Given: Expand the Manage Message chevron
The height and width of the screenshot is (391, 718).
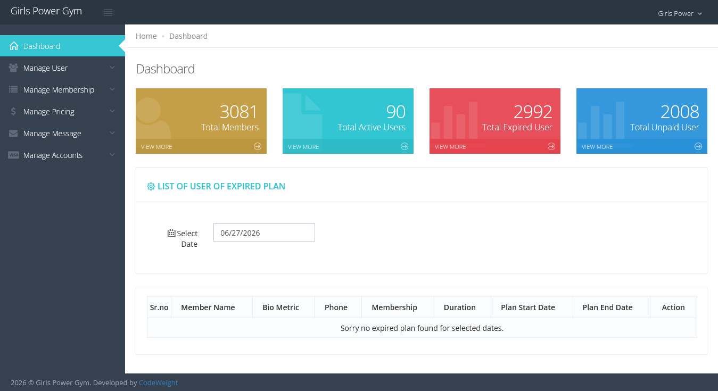Looking at the screenshot, I should pyautogui.click(x=112, y=133).
